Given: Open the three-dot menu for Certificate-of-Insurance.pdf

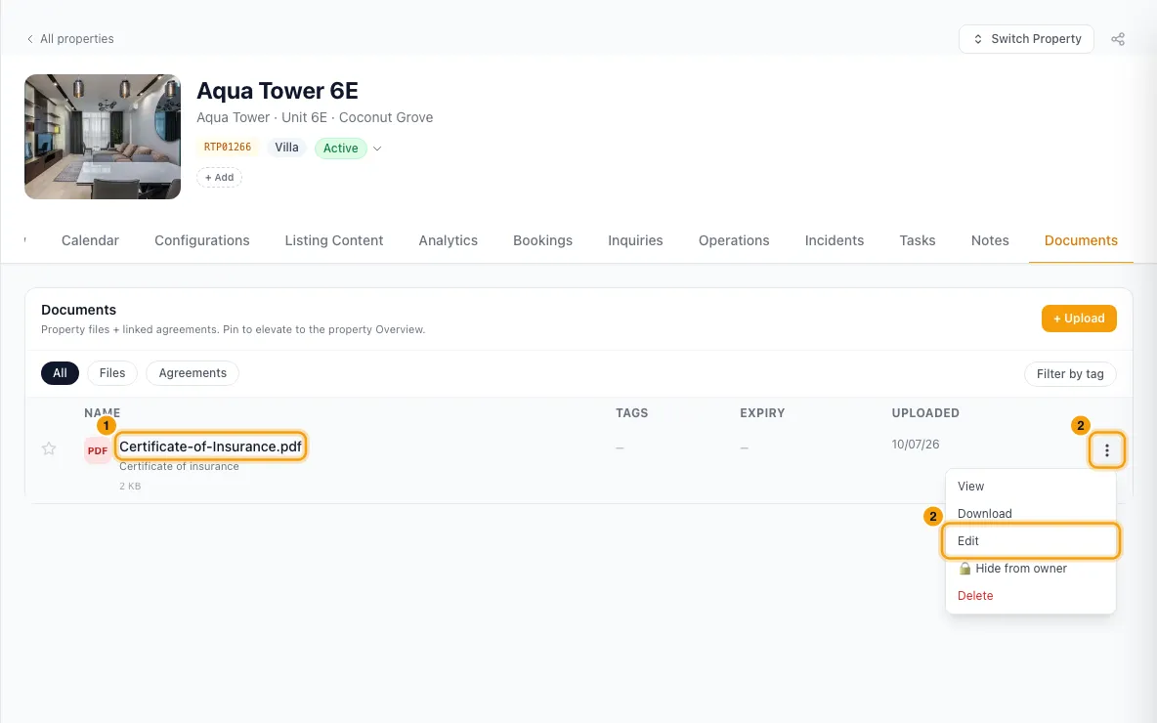Looking at the screenshot, I should pos(1106,450).
